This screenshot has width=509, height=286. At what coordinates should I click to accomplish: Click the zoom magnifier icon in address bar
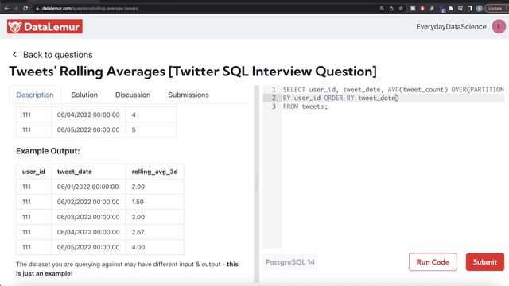pos(382,9)
